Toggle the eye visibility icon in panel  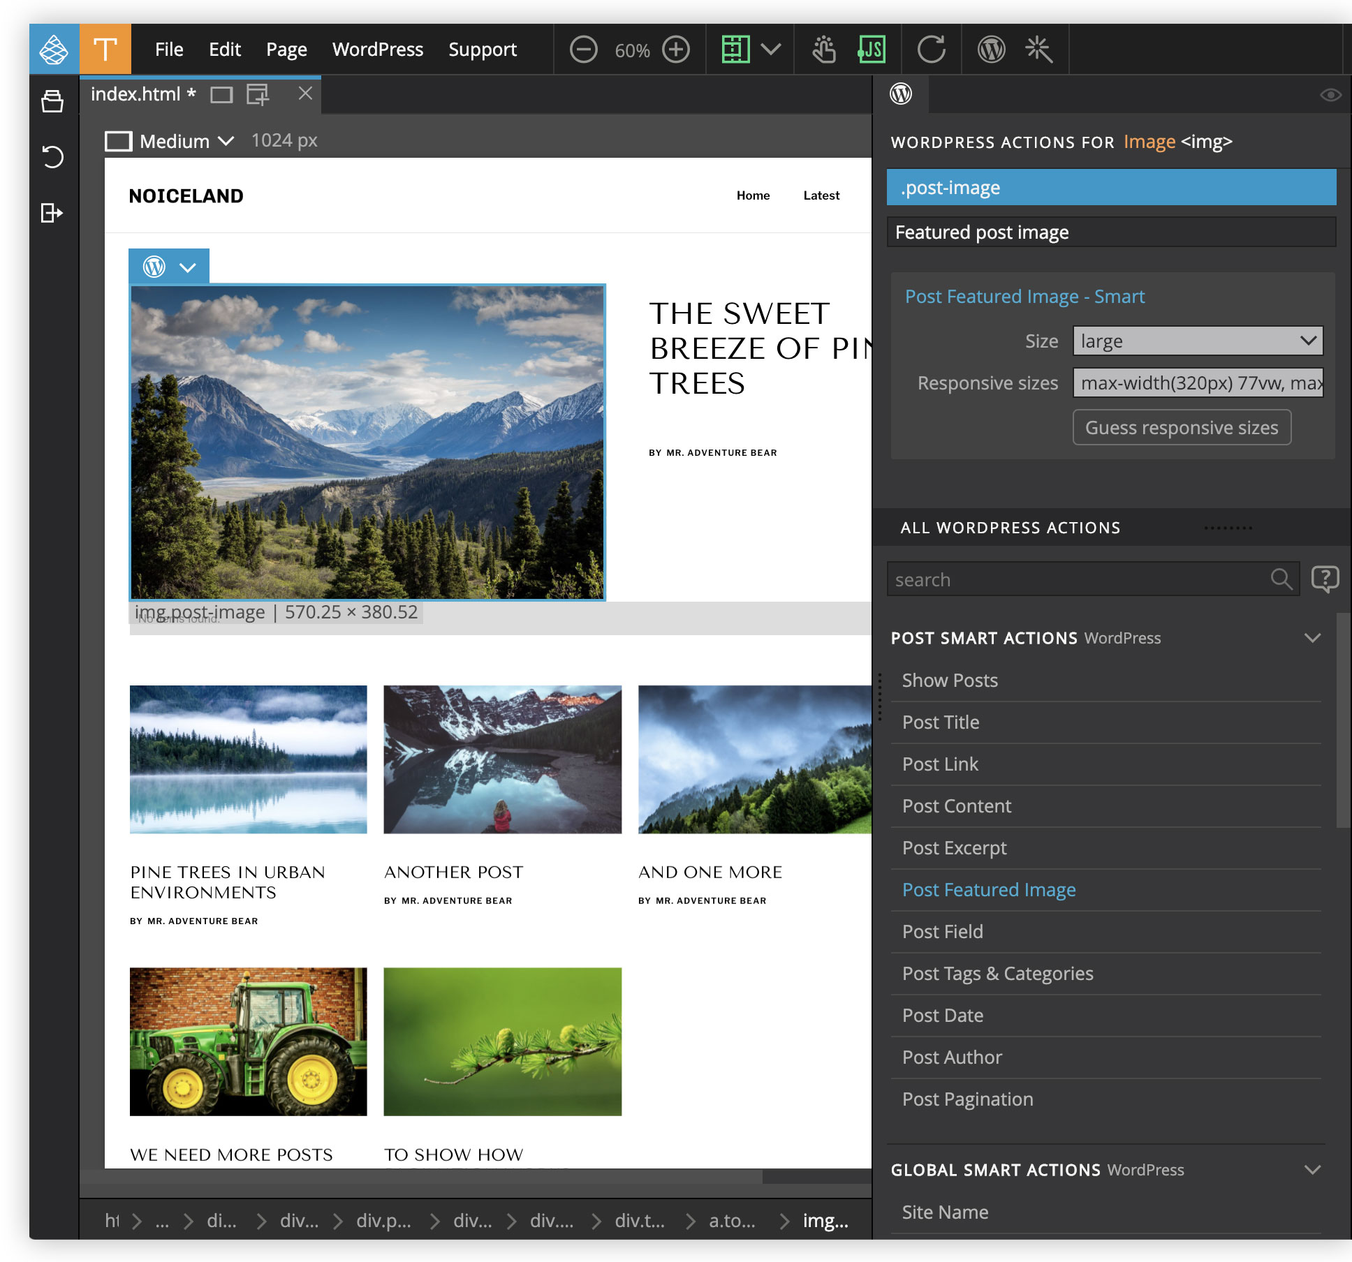coord(1330,95)
